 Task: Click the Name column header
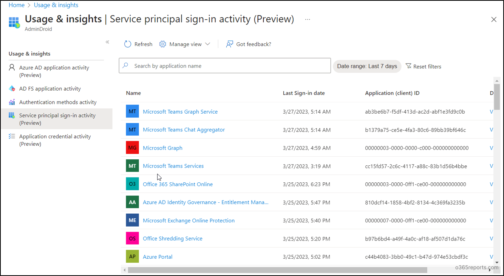[x=133, y=93]
